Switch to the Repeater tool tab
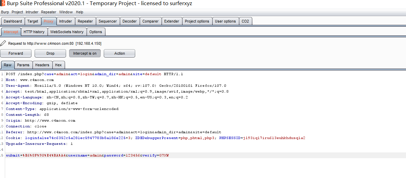This screenshot has height=178, width=406. click(x=86, y=22)
